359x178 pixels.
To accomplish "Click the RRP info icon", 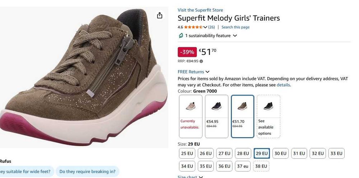I will point(201,61).
